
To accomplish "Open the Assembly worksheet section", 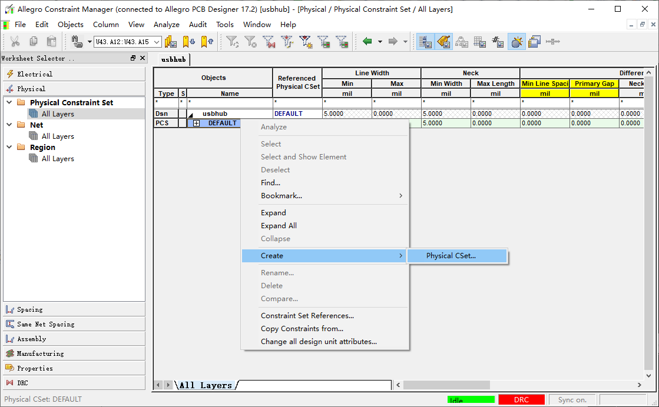I will pyautogui.click(x=74, y=339).
